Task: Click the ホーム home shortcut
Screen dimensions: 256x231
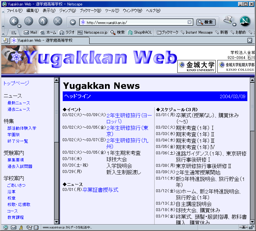Action: [48, 32]
